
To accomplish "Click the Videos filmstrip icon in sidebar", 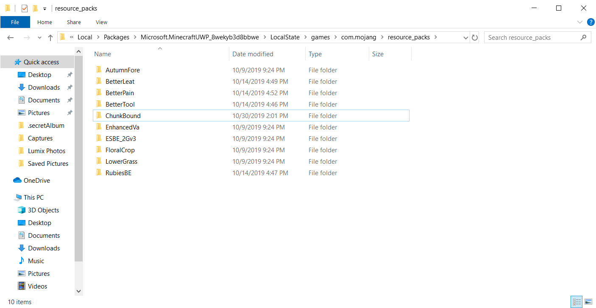I will (22, 286).
